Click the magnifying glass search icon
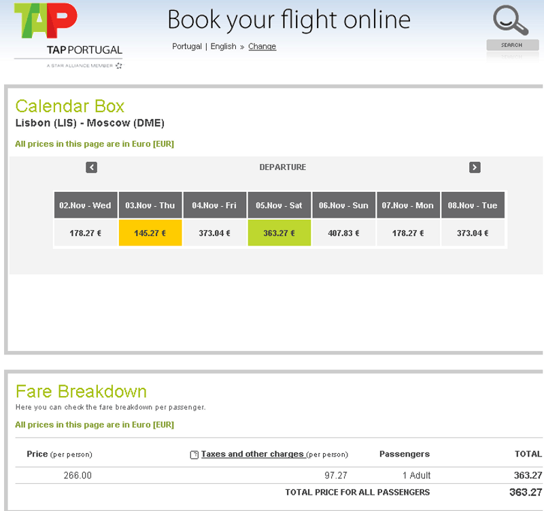Image resolution: width=544 pixels, height=511 pixels. [511, 21]
